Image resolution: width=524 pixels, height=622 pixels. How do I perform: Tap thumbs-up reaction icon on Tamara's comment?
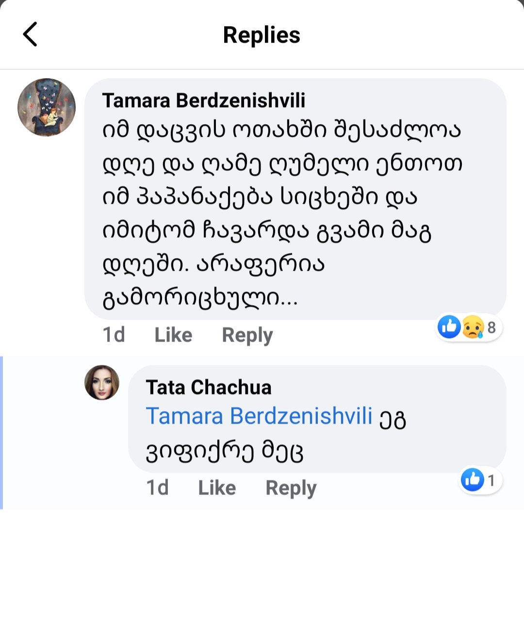tap(449, 327)
